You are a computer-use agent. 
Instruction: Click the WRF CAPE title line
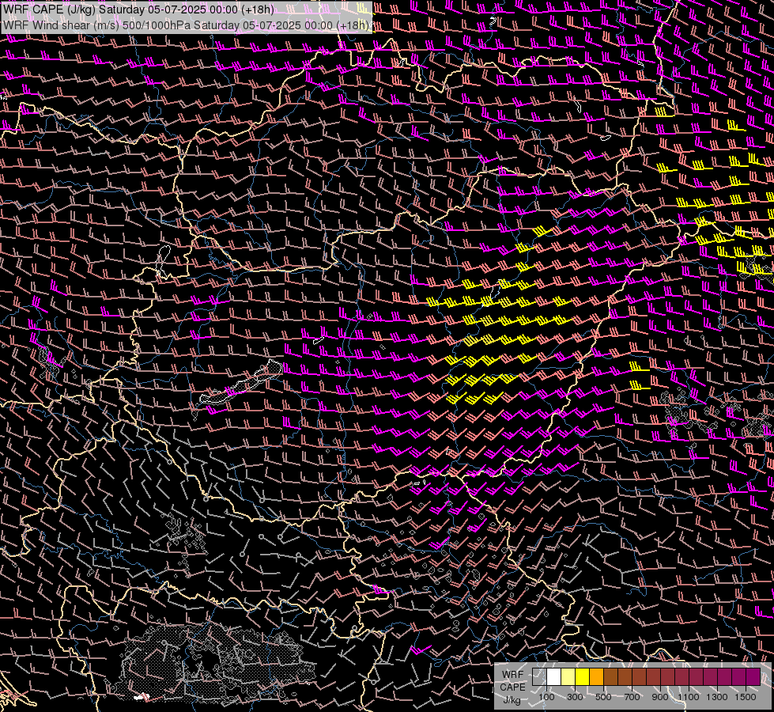[x=138, y=9]
